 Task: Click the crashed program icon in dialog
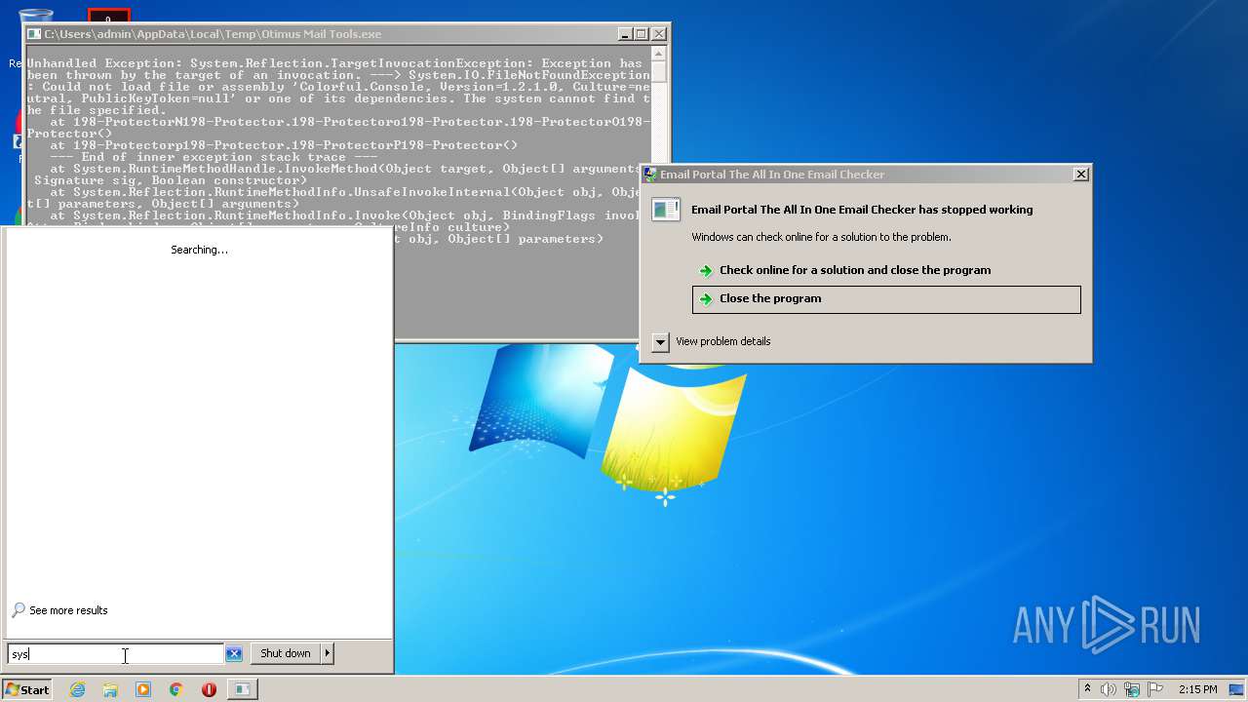(666, 209)
